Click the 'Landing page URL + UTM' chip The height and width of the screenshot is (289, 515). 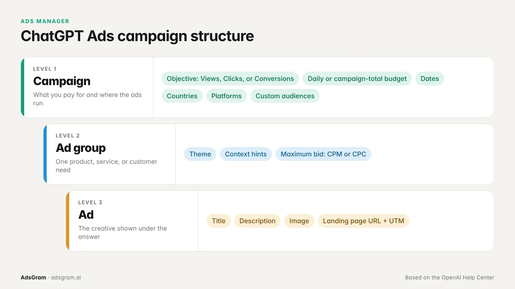coord(363,221)
